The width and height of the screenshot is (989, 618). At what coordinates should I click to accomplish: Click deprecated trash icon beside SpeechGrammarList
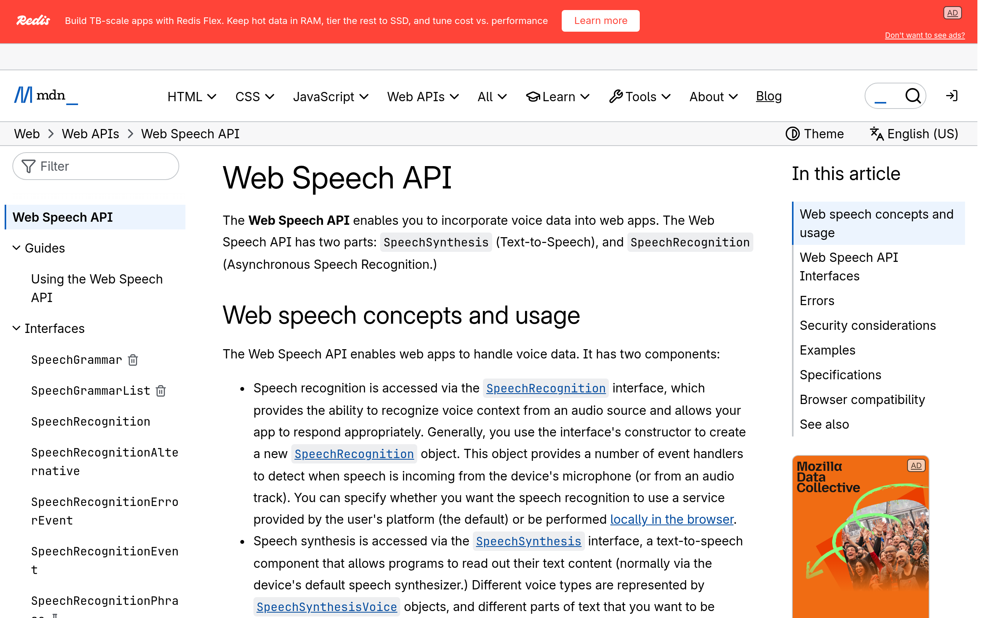click(x=161, y=391)
